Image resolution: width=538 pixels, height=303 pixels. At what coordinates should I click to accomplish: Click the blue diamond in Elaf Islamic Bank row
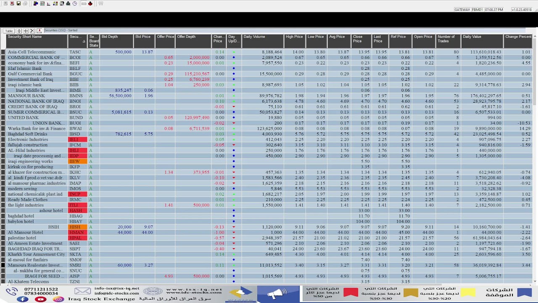point(234,69)
